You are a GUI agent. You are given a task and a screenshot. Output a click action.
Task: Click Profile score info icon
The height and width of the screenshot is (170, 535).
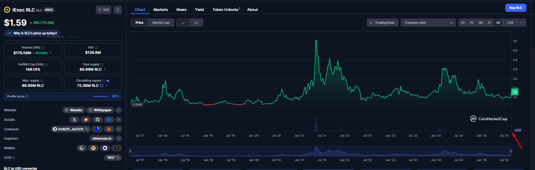coord(27,96)
